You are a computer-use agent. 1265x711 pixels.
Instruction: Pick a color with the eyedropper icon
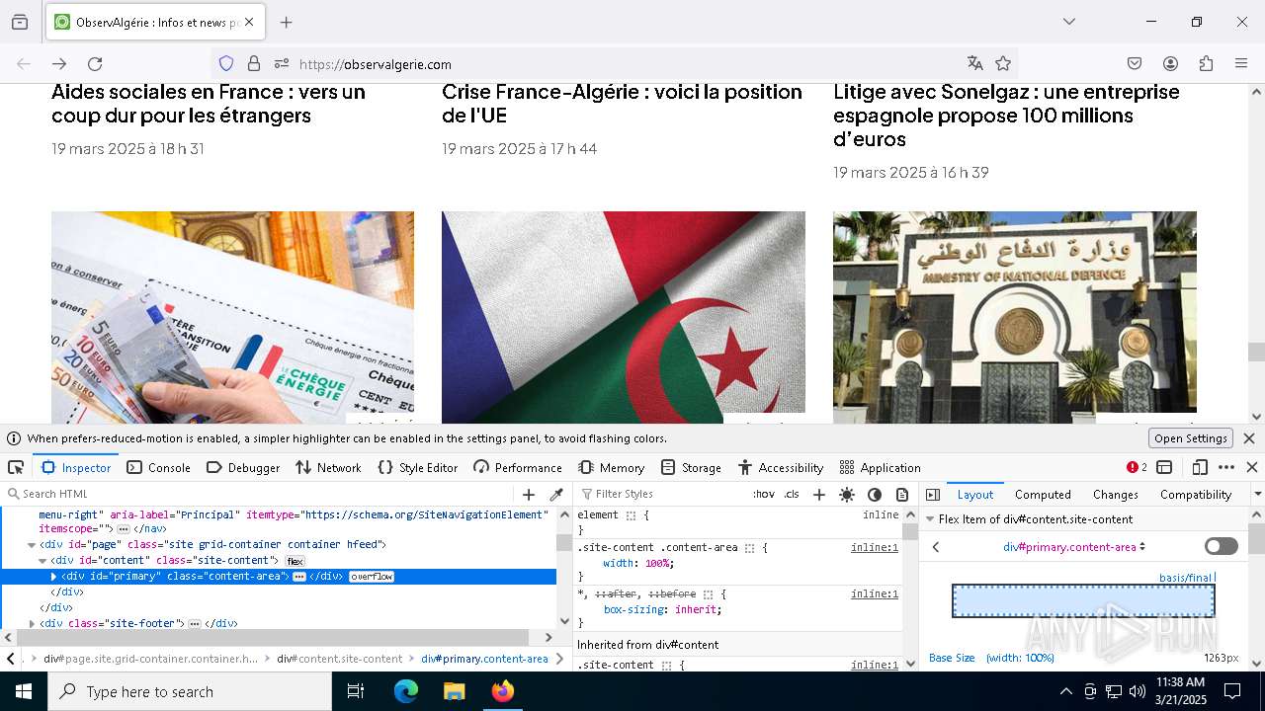[556, 495]
